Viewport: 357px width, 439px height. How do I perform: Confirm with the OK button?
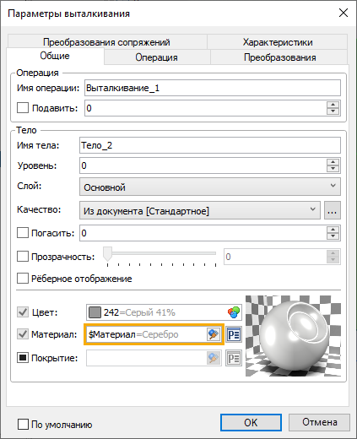point(251,422)
